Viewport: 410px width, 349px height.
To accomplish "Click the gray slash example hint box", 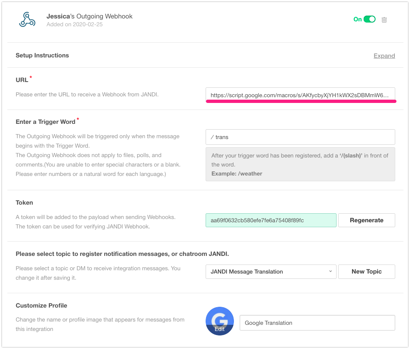I will [x=300, y=164].
